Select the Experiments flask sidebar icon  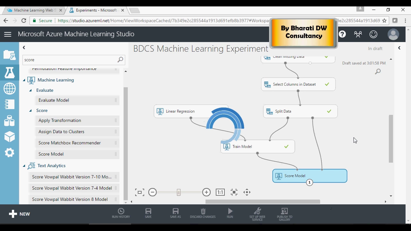pyautogui.click(x=10, y=73)
